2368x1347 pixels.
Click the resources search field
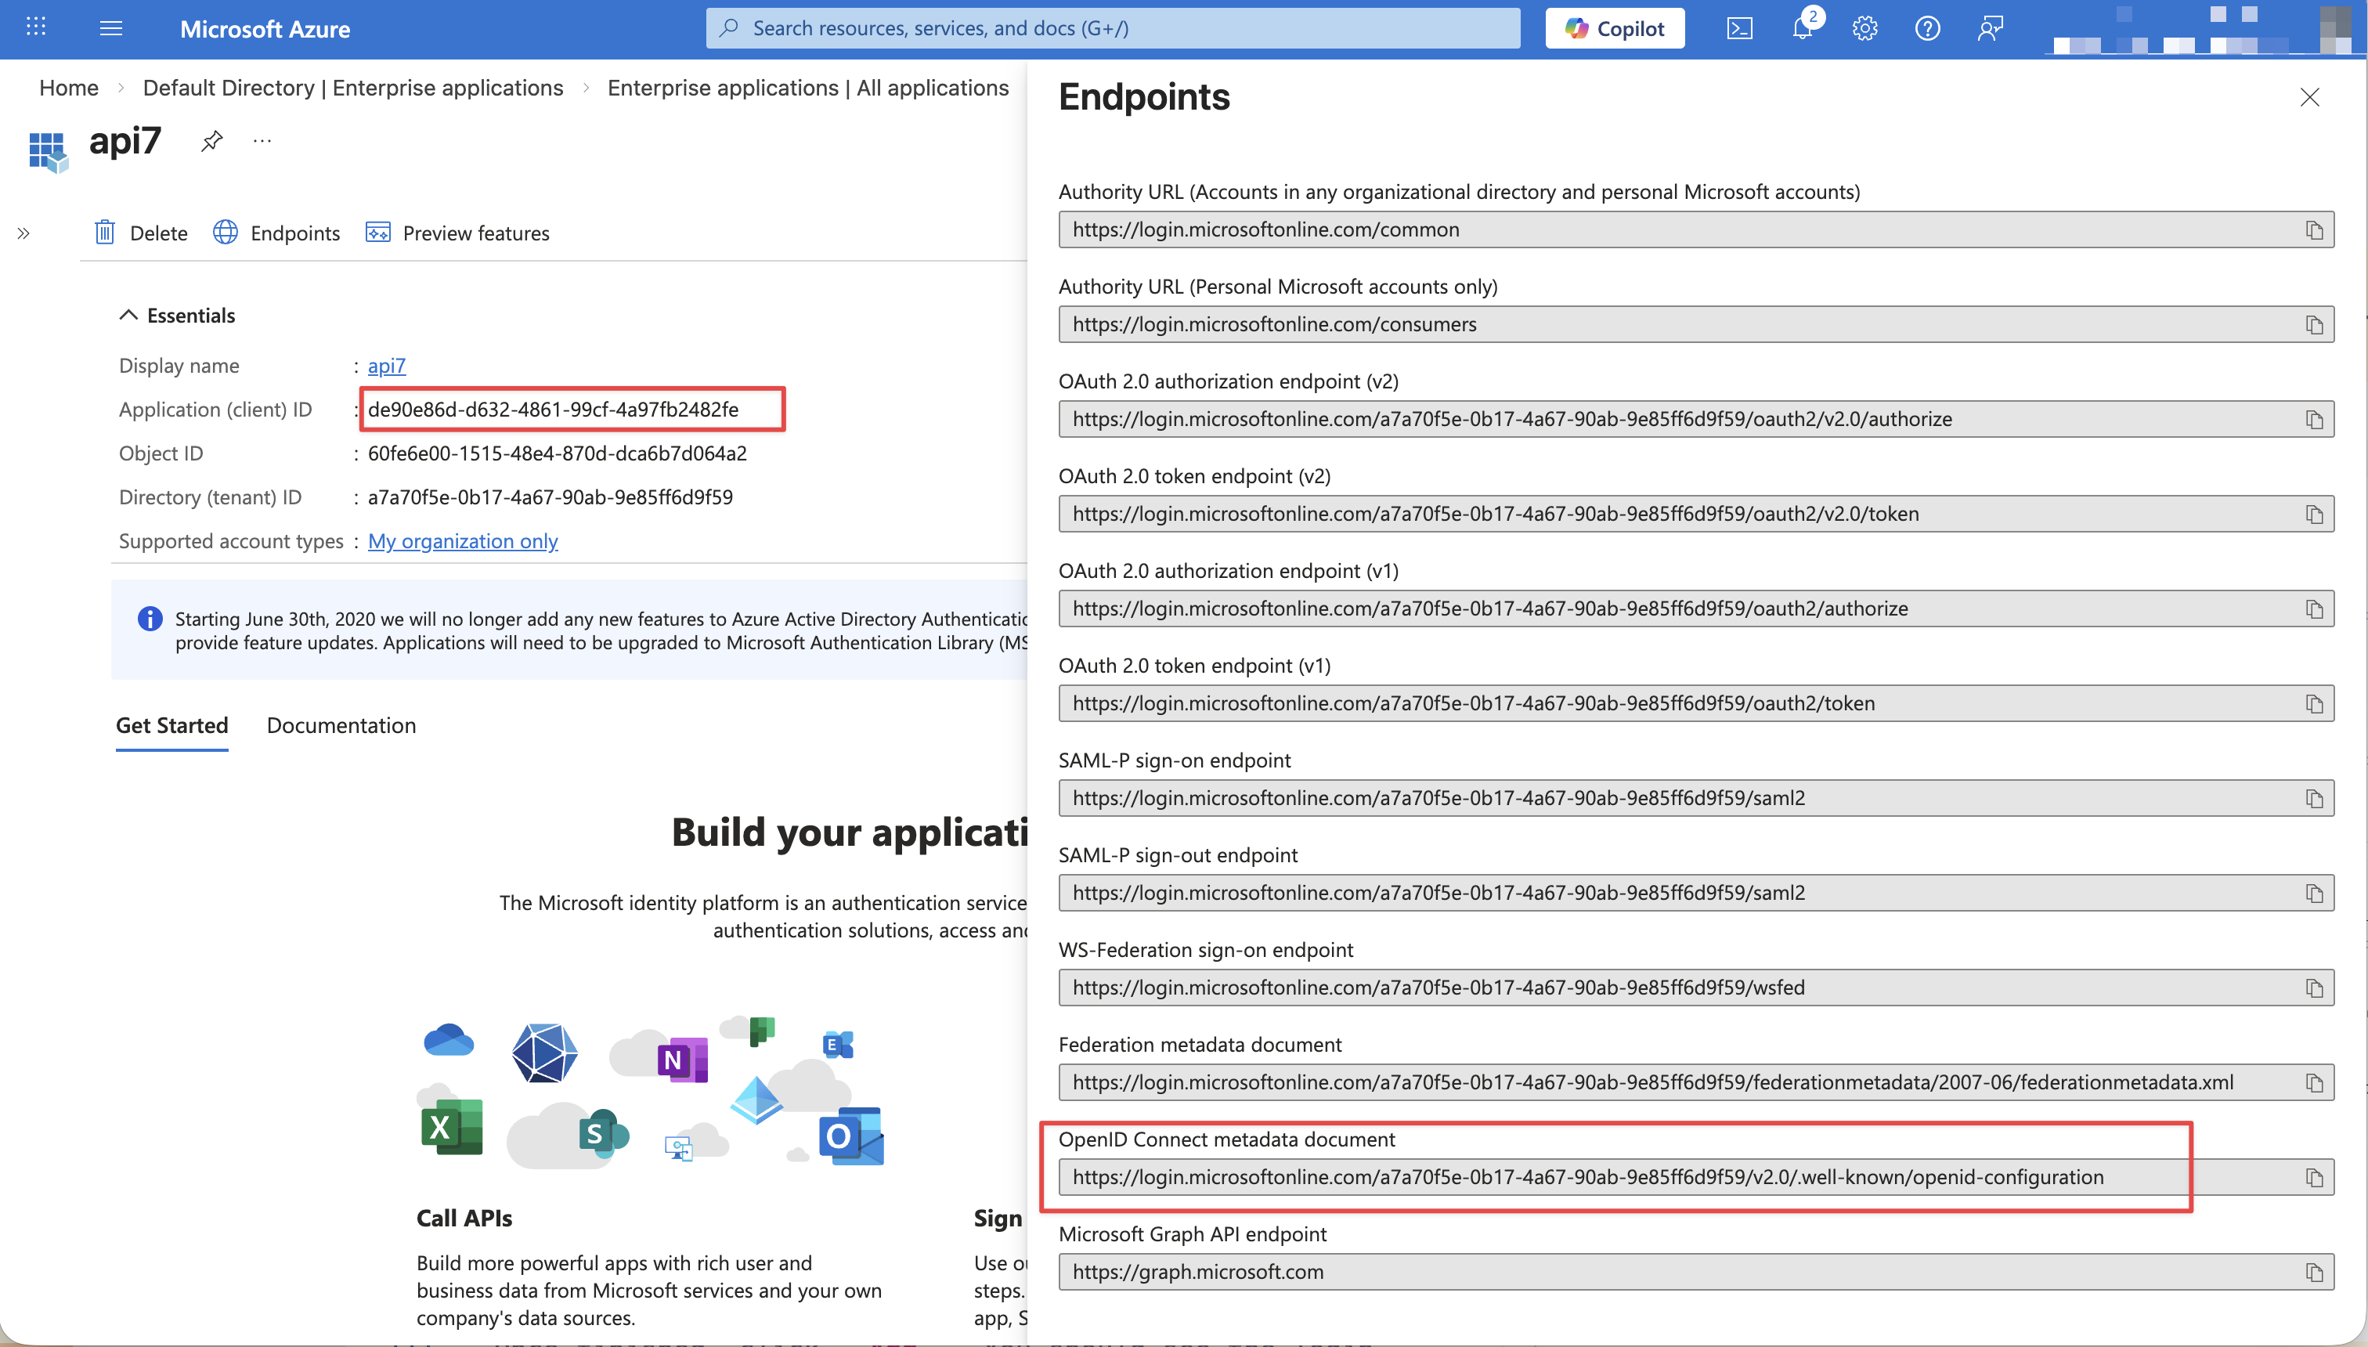click(1110, 27)
